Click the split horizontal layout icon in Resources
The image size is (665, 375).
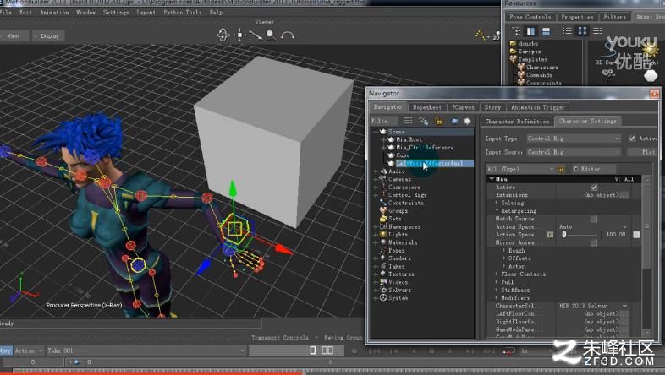[x=546, y=31]
